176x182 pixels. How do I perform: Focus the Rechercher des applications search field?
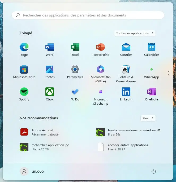click(x=88, y=15)
